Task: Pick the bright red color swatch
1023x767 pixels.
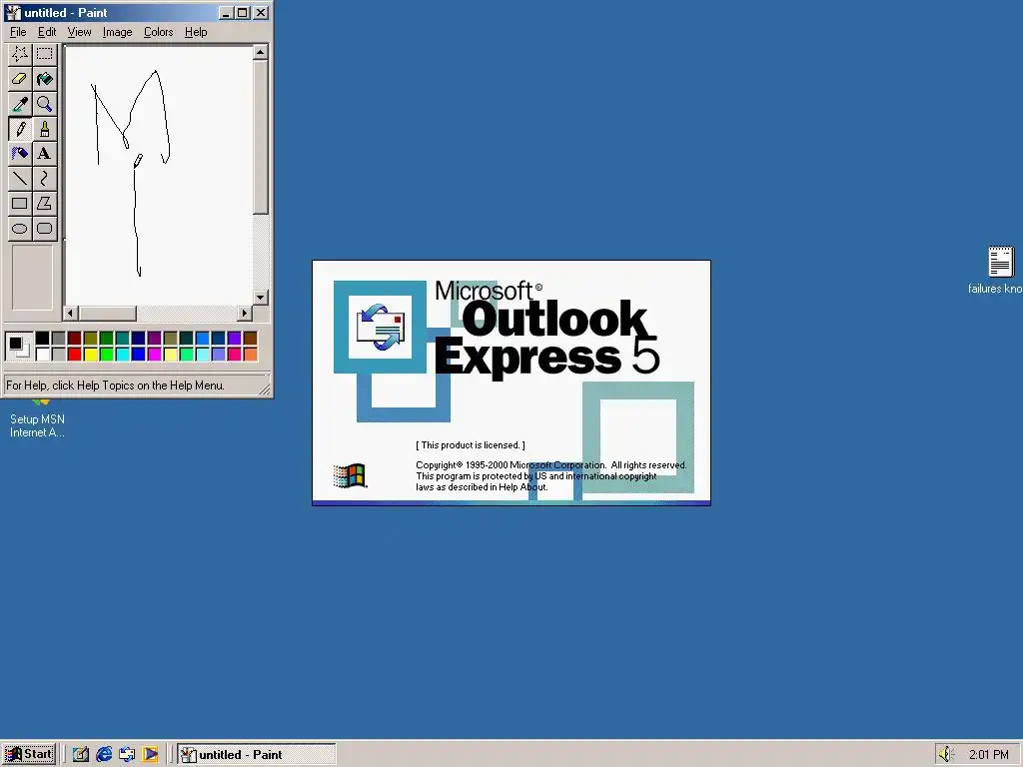Action: point(74,355)
